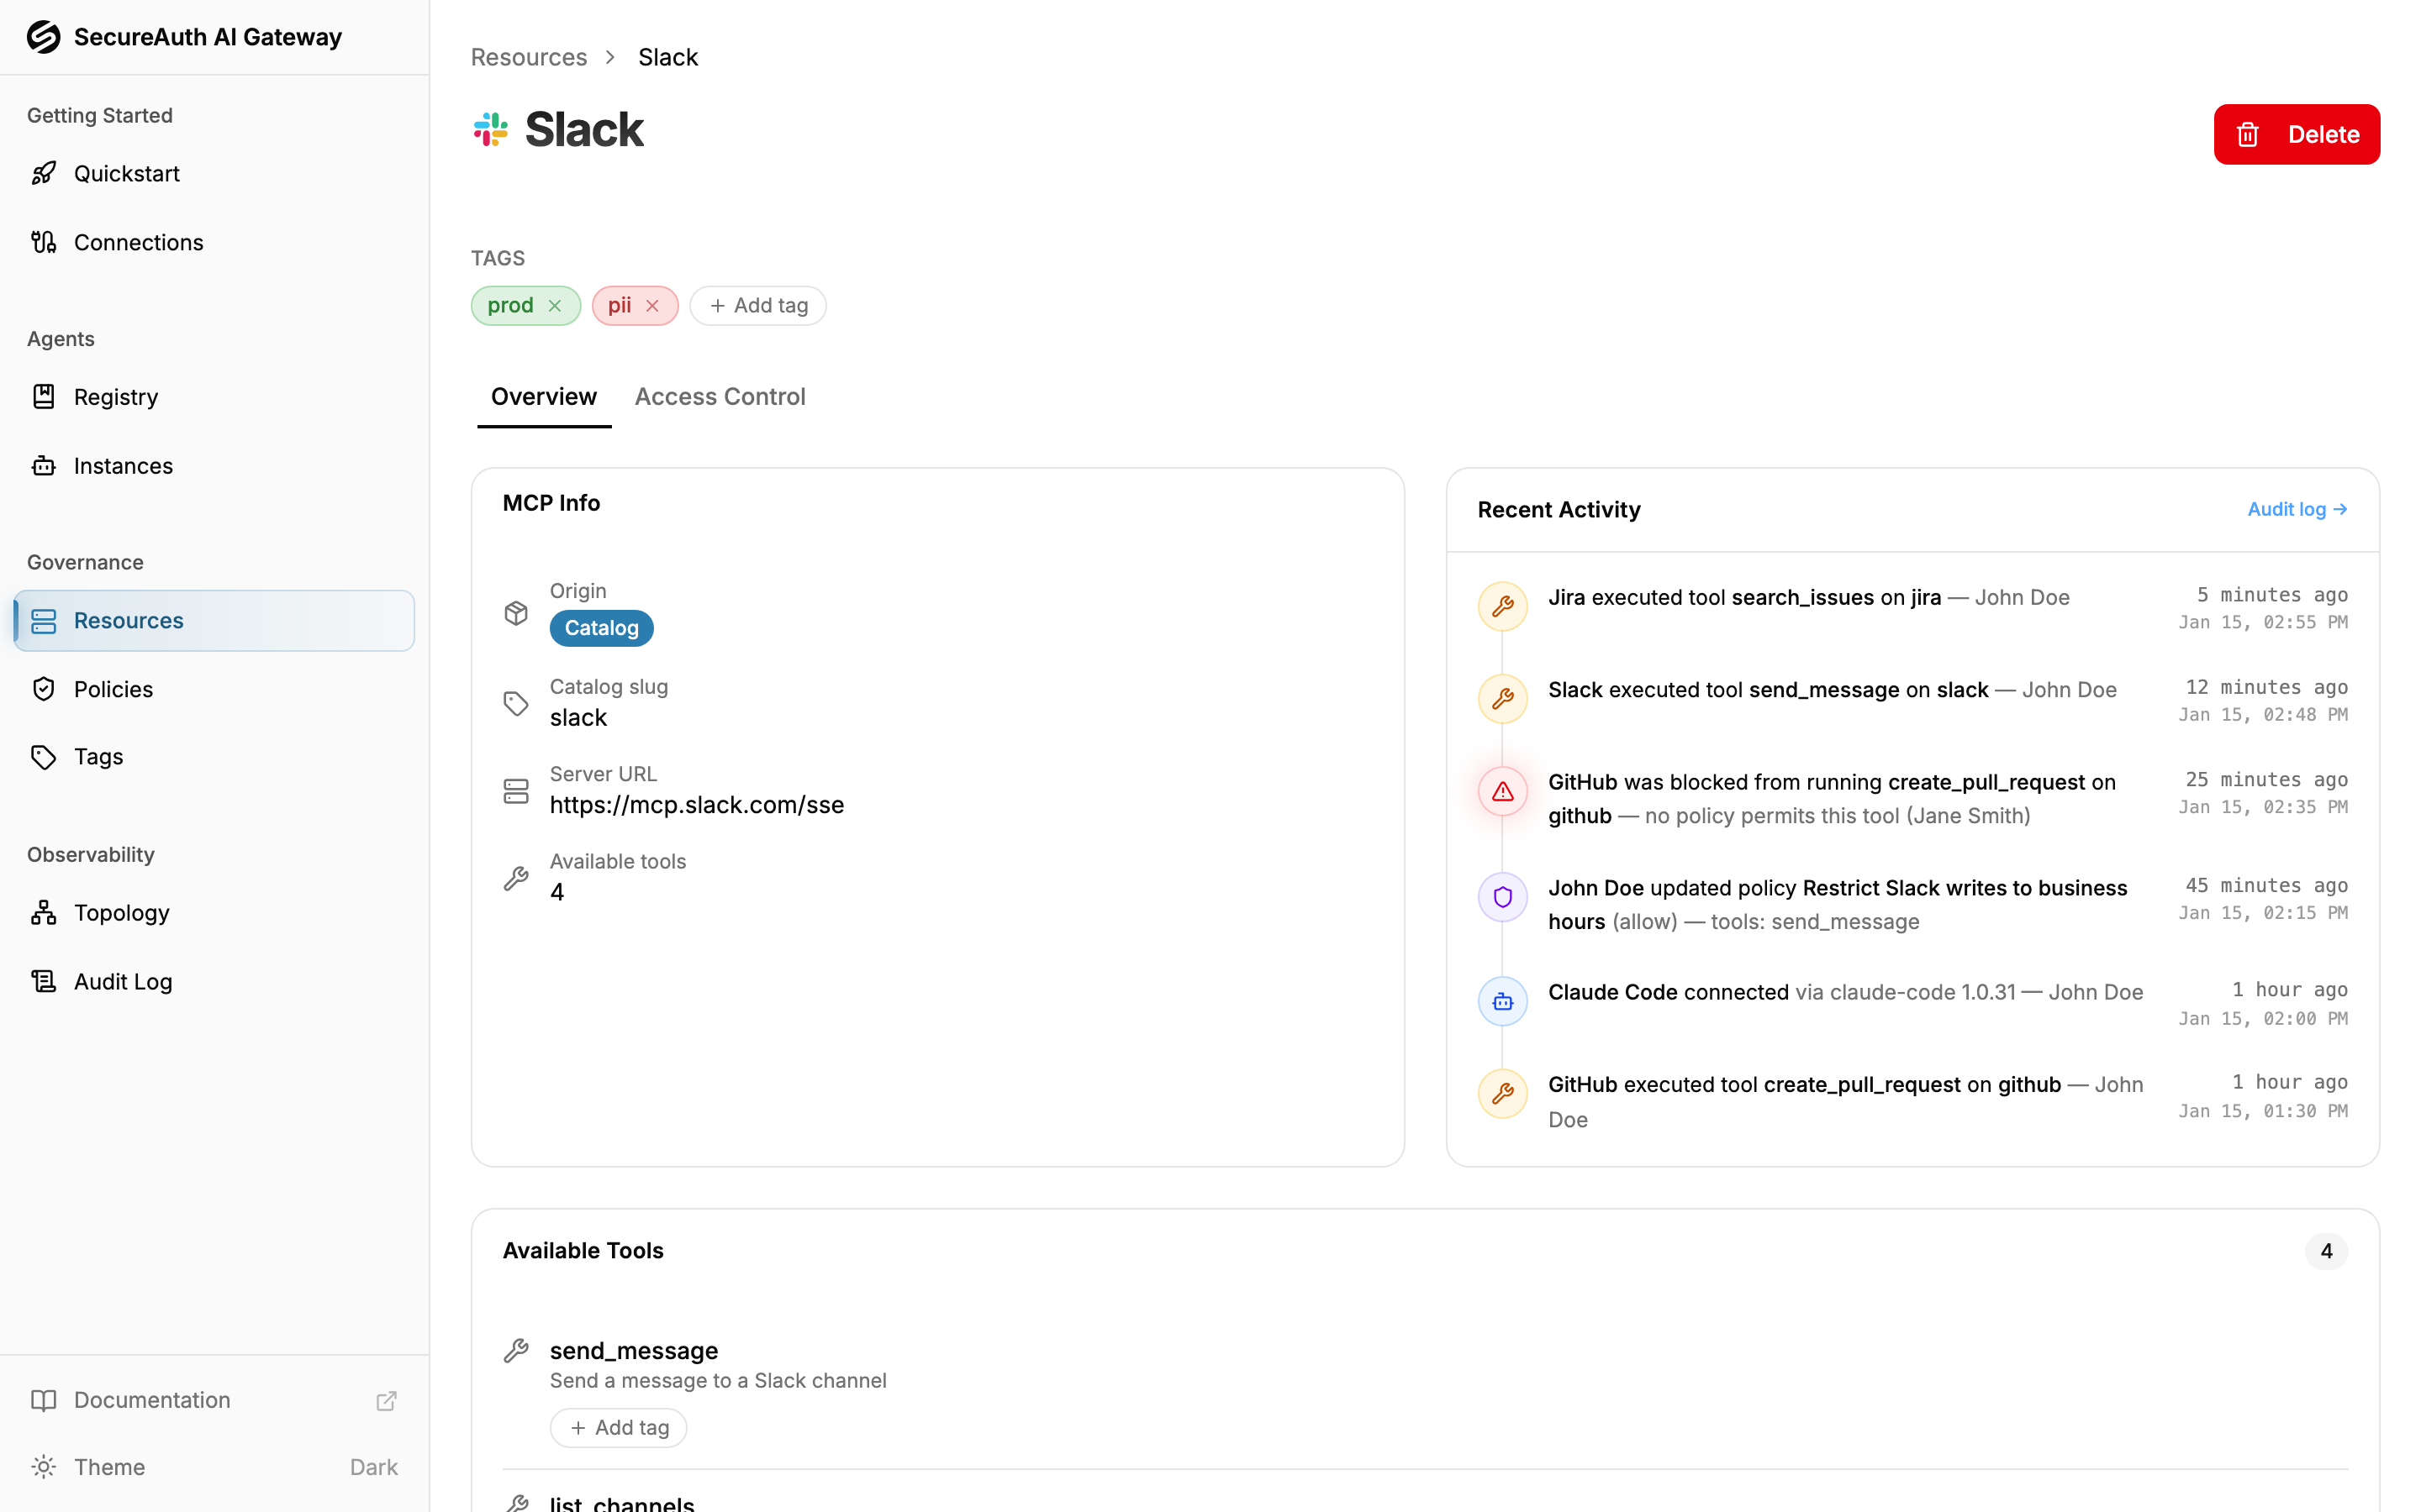
Task: Click the red warning icon for blocked GitHub activity
Action: [x=1503, y=792]
